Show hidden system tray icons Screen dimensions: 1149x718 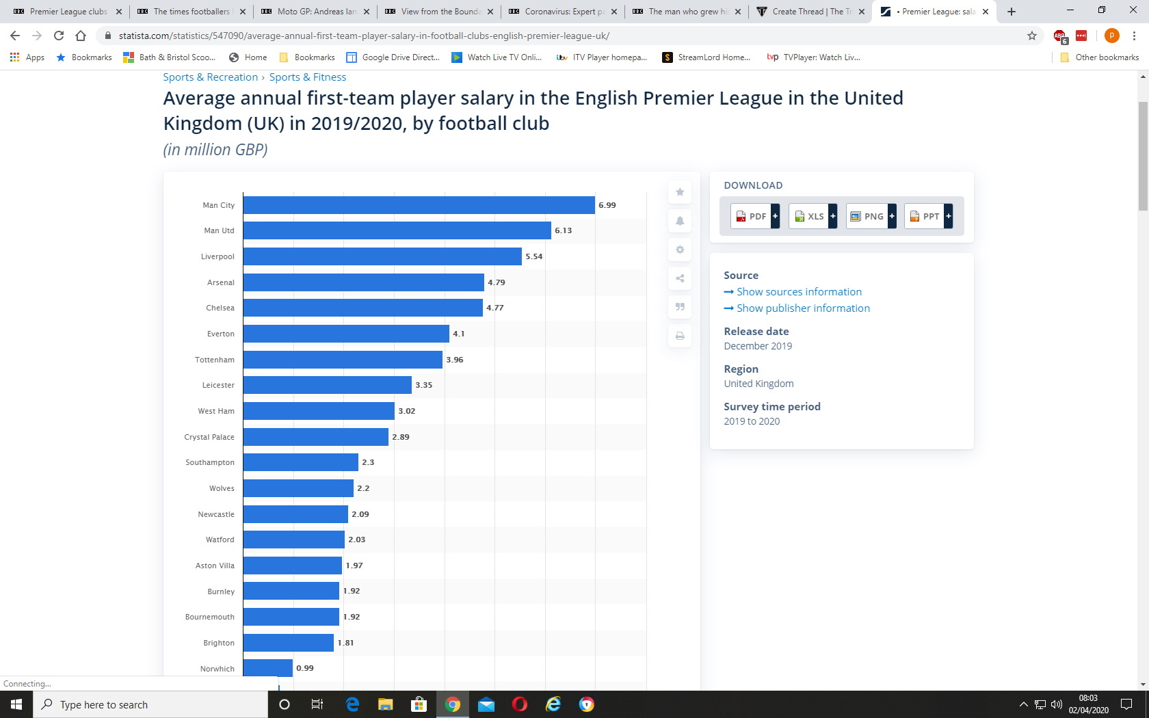(1023, 704)
